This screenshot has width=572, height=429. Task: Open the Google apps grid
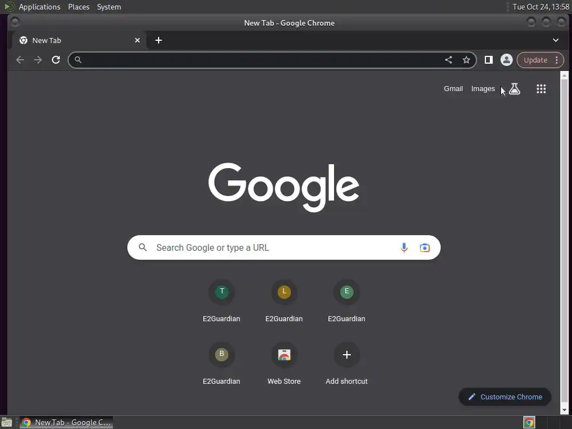pyautogui.click(x=541, y=89)
